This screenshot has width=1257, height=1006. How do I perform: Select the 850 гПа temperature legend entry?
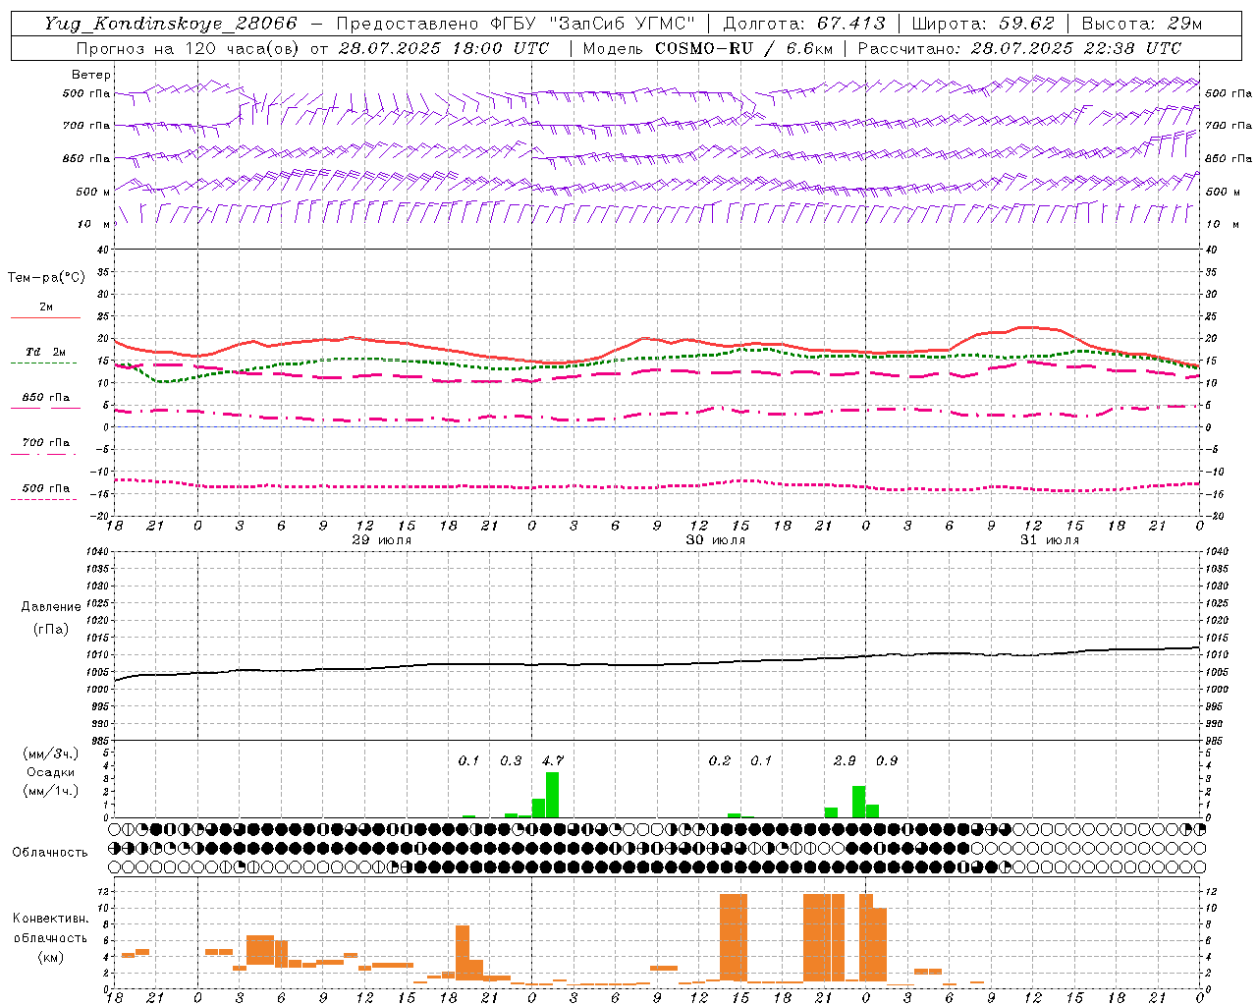coord(45,402)
